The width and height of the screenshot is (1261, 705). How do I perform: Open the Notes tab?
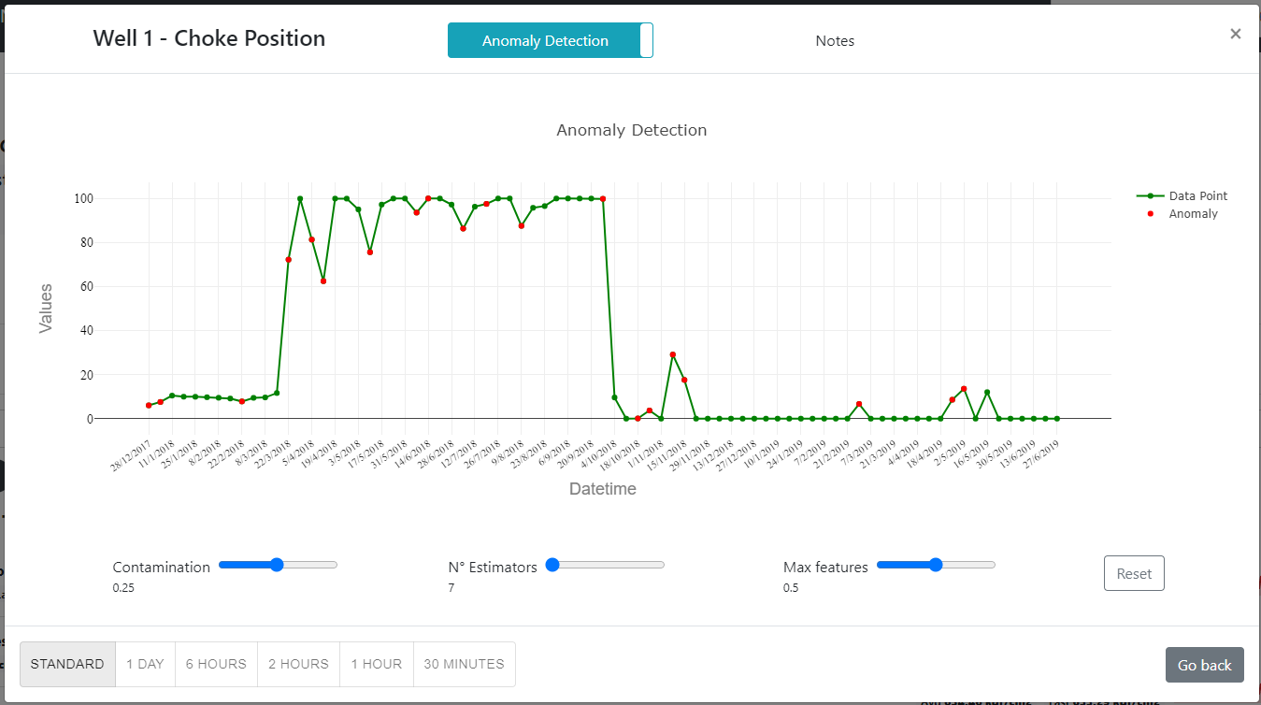point(835,41)
